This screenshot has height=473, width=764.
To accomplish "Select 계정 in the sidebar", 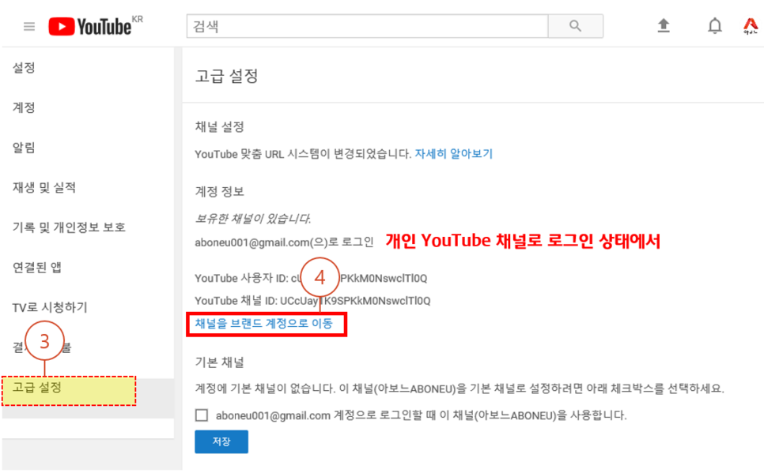I will pyautogui.click(x=24, y=107).
